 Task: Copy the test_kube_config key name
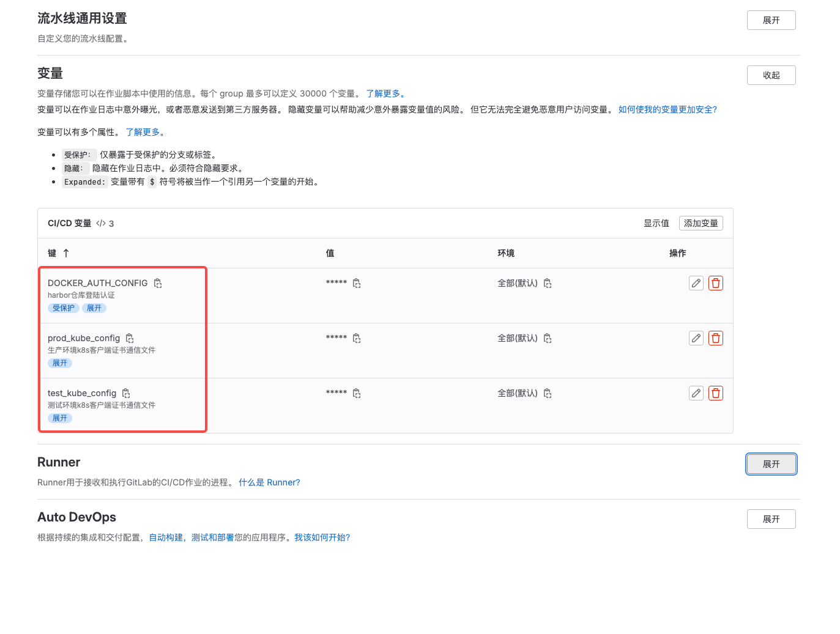point(126,393)
